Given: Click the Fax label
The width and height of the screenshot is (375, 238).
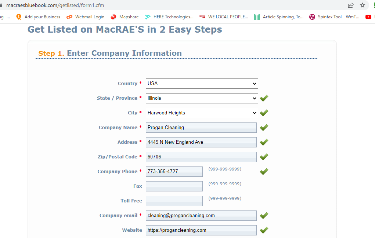Looking at the screenshot, I should coord(138,186).
